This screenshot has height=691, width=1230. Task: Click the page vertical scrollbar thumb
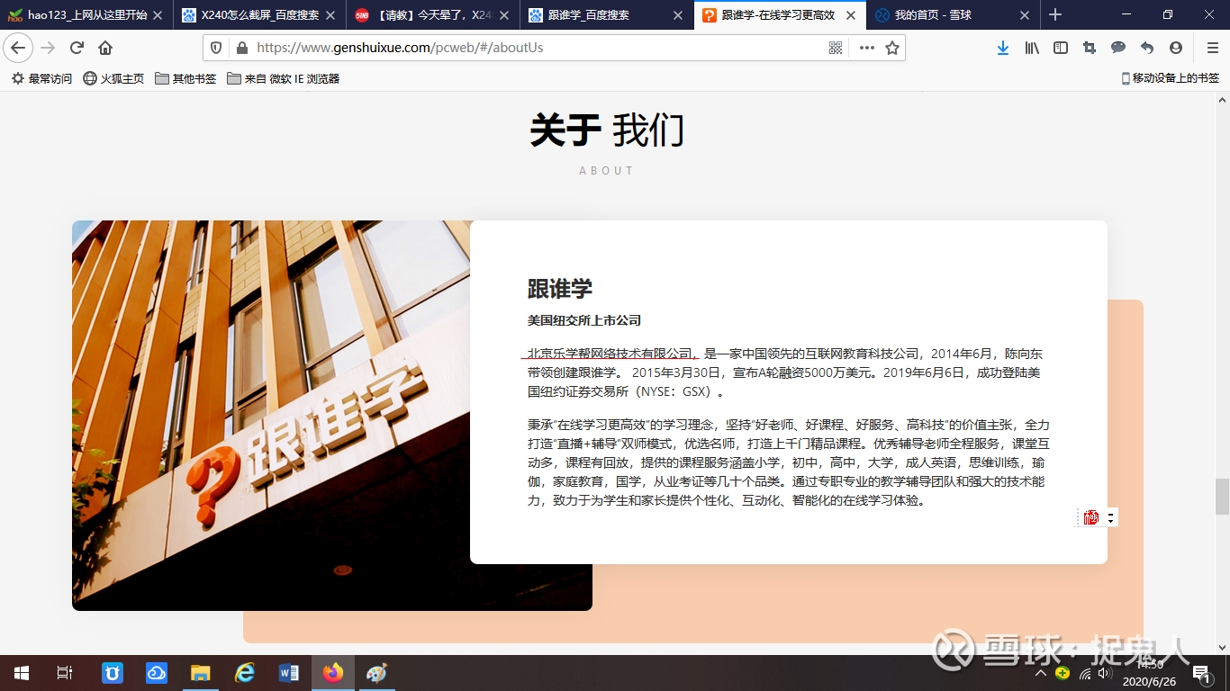pos(1222,497)
